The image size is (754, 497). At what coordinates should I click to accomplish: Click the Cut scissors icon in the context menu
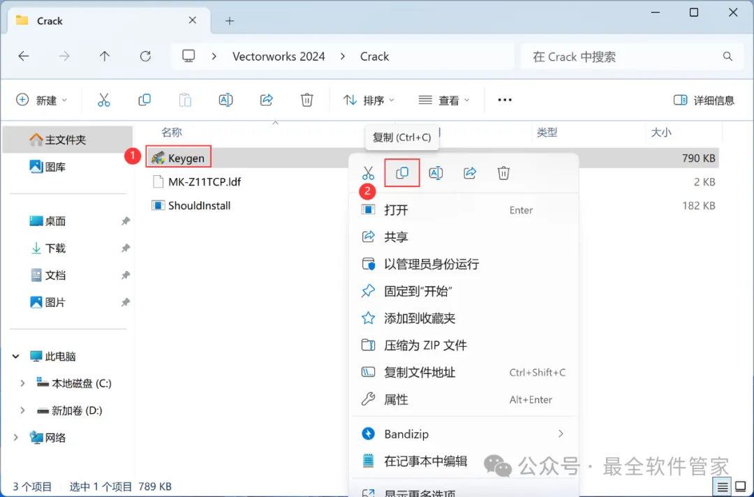point(369,173)
